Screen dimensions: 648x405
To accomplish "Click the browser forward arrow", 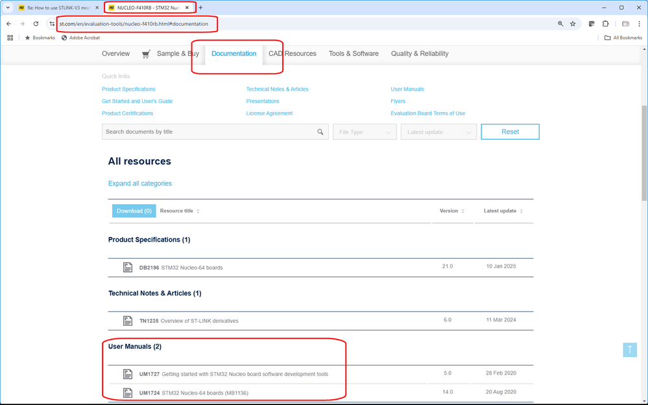I will [22, 24].
